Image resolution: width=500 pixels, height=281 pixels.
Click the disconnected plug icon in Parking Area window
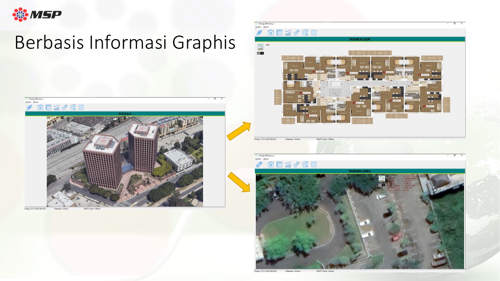pos(259,165)
